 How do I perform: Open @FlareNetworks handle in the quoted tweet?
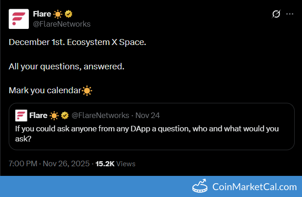[100, 115]
